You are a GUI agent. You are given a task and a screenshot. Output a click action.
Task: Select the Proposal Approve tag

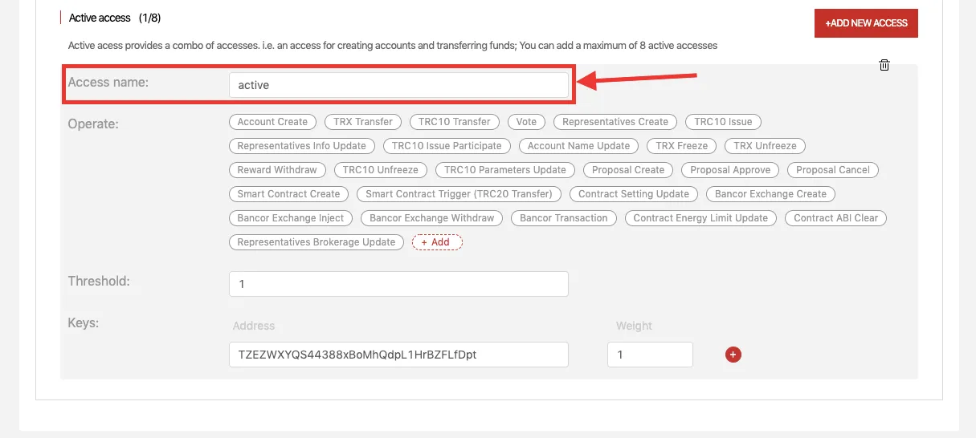click(730, 170)
